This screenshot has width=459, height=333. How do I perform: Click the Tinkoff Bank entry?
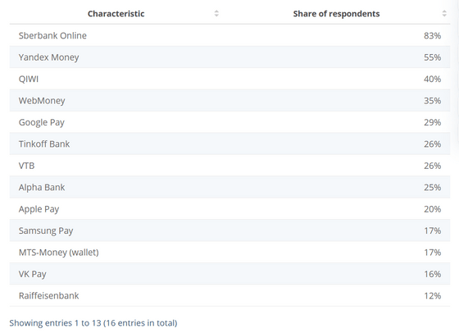[x=44, y=144]
